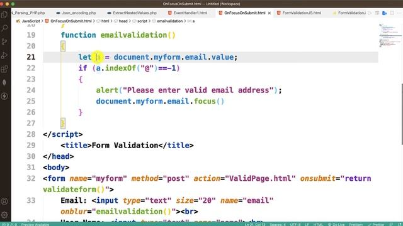Viewport: 403px width, 226px height.
Task: Expand the html breadcrumb segment
Action: pos(103,21)
